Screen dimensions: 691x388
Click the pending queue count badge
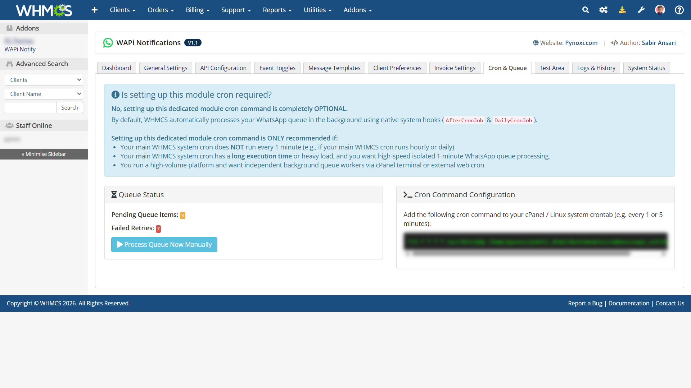click(182, 215)
